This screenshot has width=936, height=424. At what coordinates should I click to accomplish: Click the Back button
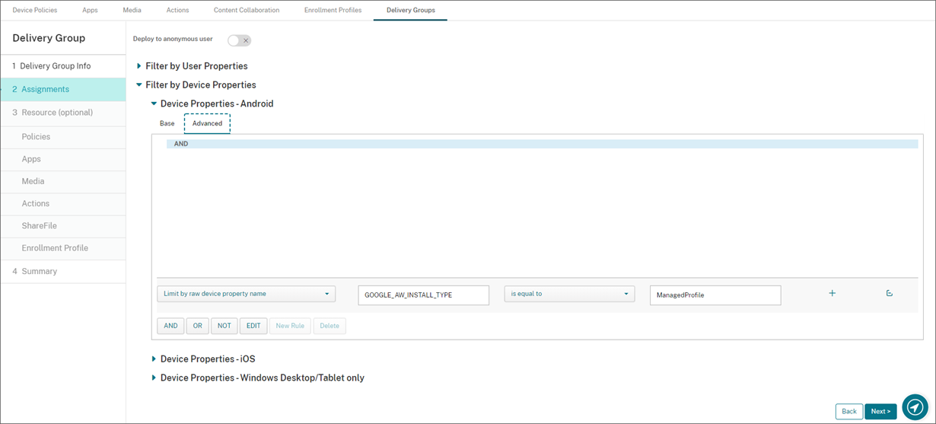click(849, 411)
